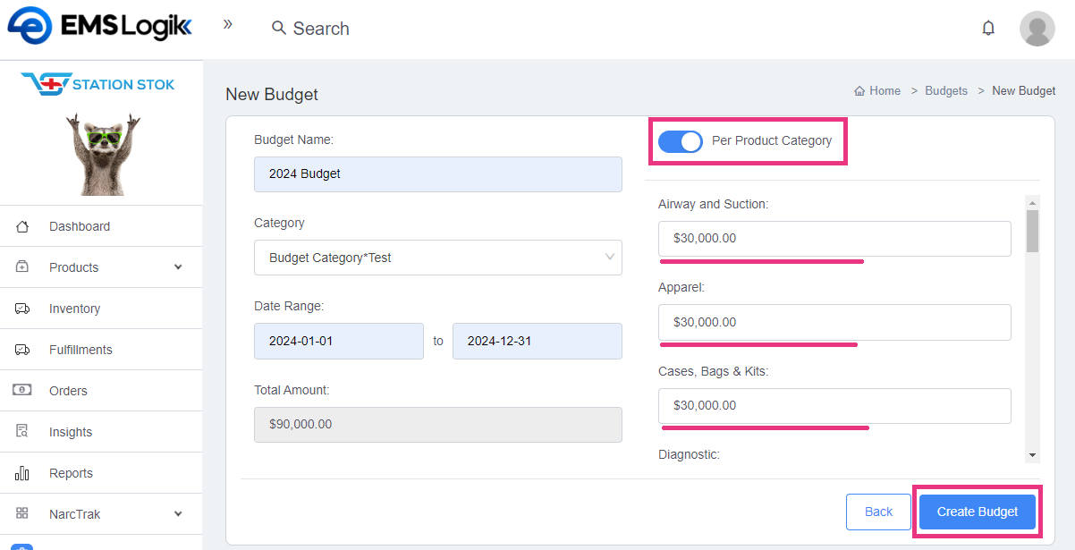The height and width of the screenshot is (550, 1075).
Task: Toggle the Per Product Category switch
Action: coord(681,141)
